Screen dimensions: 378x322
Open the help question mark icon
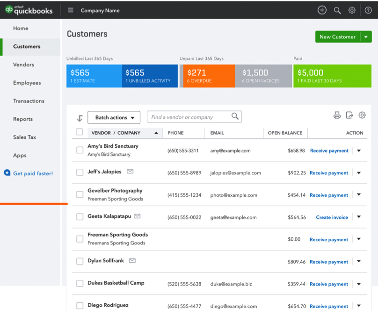368,10
